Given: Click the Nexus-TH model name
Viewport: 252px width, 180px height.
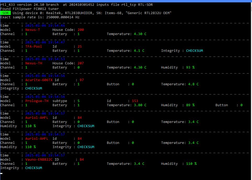Looking at the screenshot, I should point(33,63).
